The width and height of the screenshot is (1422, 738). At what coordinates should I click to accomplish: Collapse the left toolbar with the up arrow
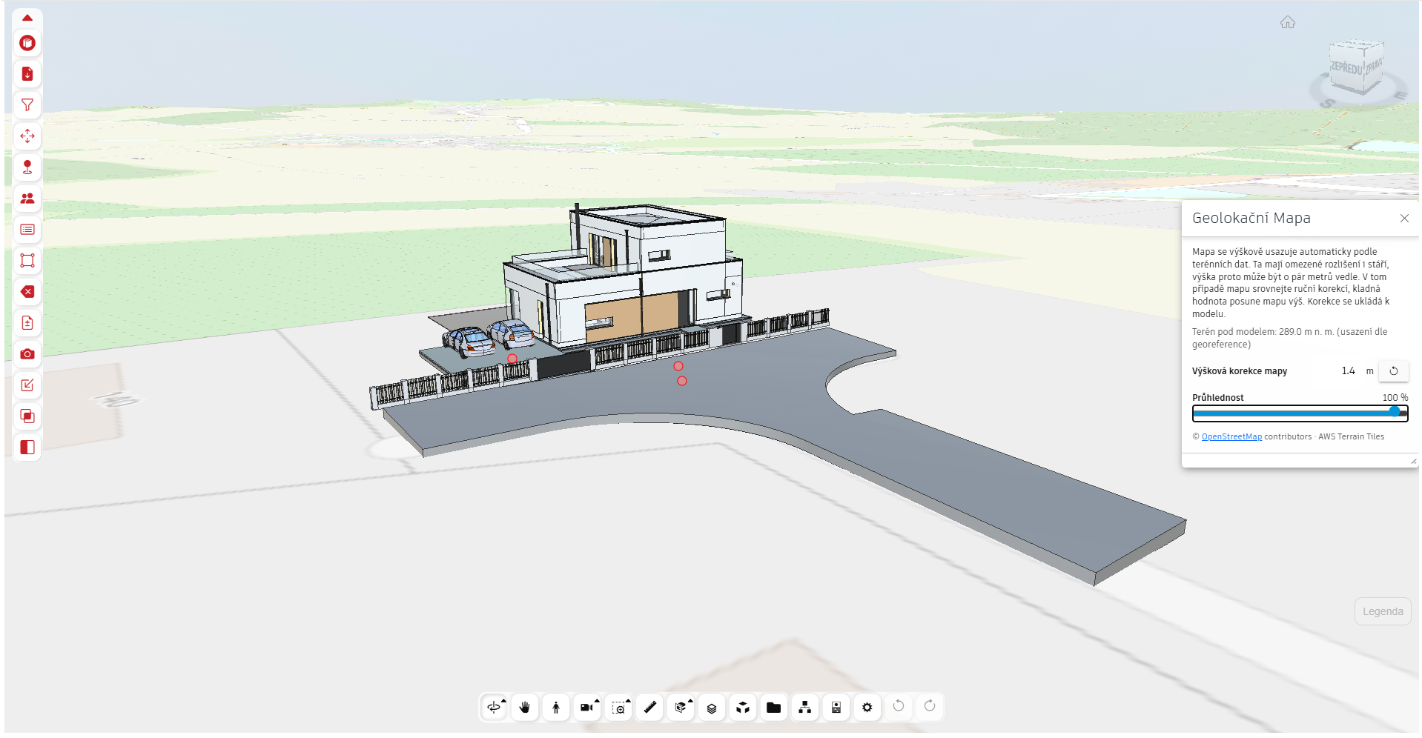[x=27, y=18]
